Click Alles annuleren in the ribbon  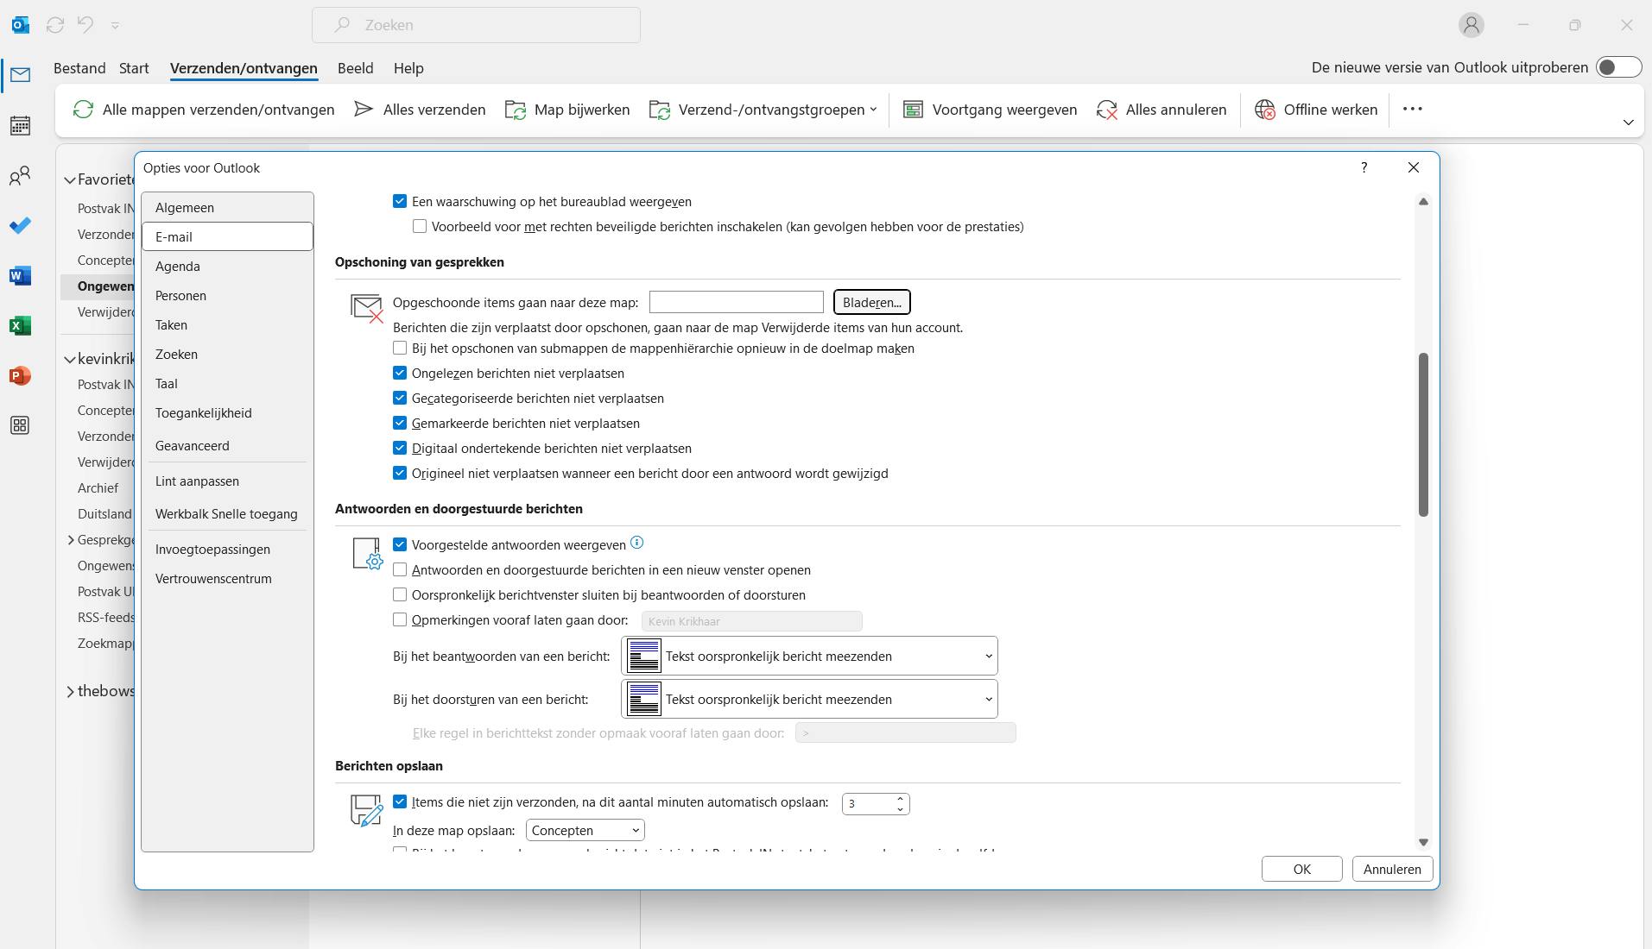1161,110
